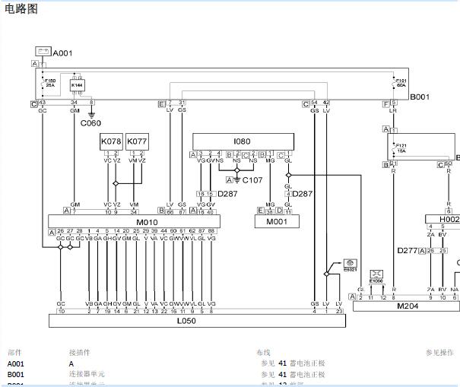The height and width of the screenshot is (387, 460).
Task: Select the M204 component box
Action: pyautogui.click(x=406, y=306)
